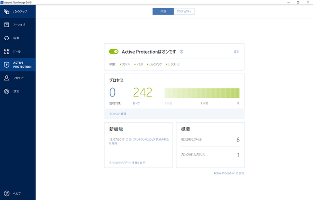Viewport: 313px width, 200px height.
Task: Open the Archive box icon in sidebar
Action: (7, 25)
